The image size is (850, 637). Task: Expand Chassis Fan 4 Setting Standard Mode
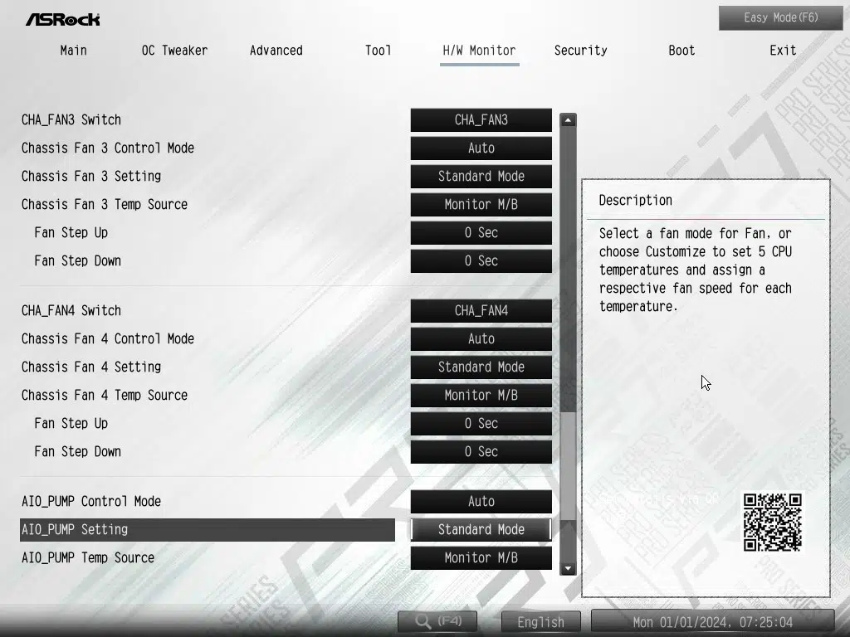[481, 367]
